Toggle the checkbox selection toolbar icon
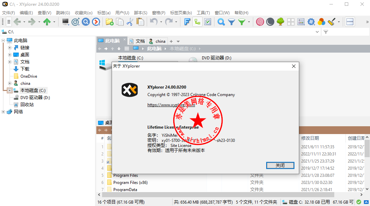This screenshot has height=206, width=370. pyautogui.click(x=208, y=22)
